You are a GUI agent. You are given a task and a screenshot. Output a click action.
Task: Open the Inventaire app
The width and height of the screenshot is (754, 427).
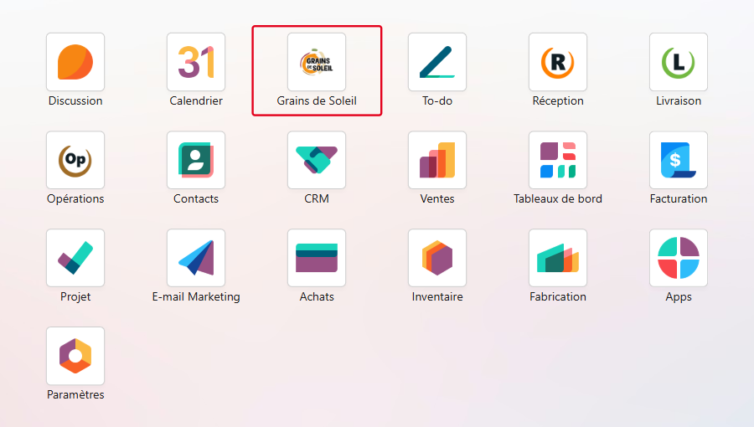(437, 258)
